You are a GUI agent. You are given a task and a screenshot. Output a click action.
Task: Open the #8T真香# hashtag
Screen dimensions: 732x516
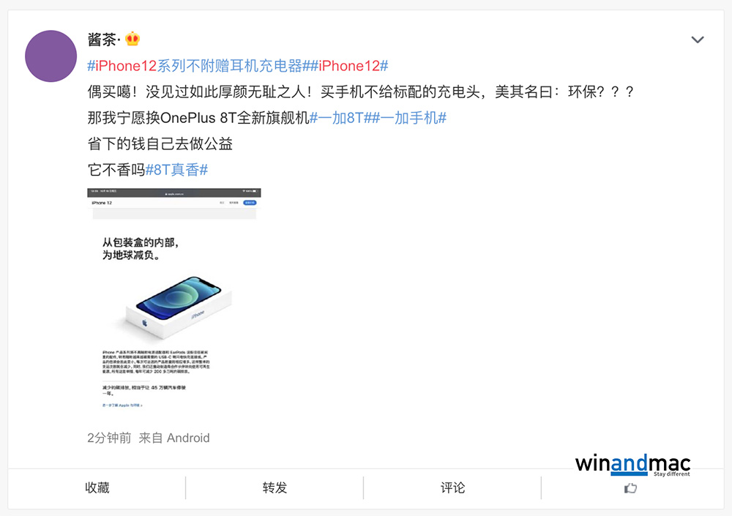pos(177,170)
